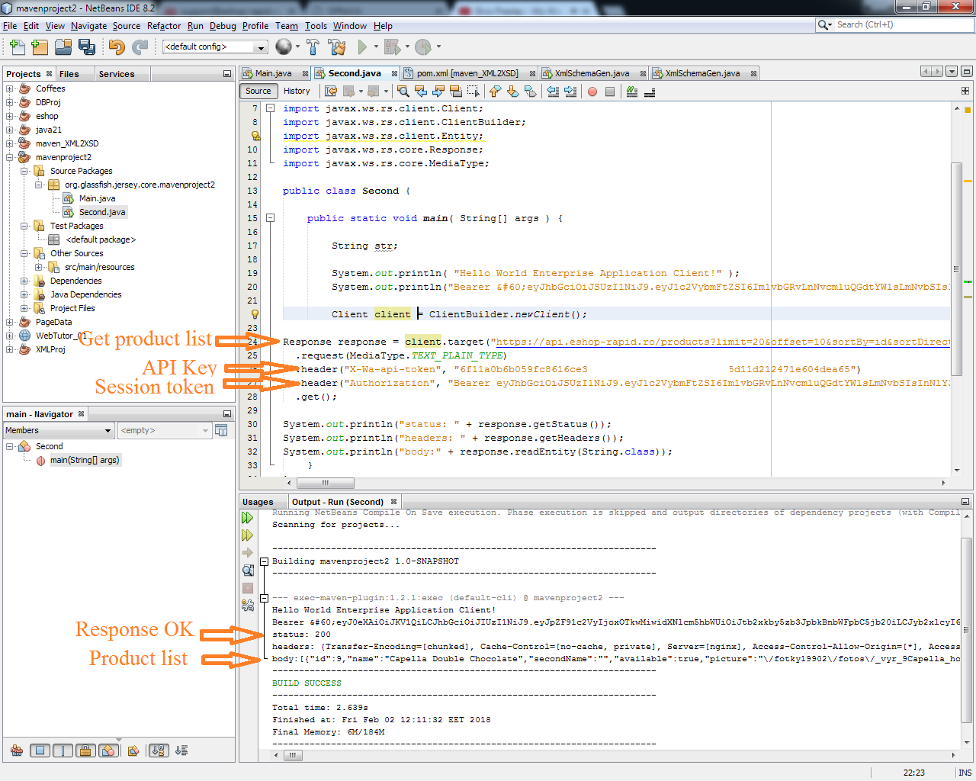Select Second.java in the project tree
Viewport: 976px width, 781px height.
pos(102,212)
